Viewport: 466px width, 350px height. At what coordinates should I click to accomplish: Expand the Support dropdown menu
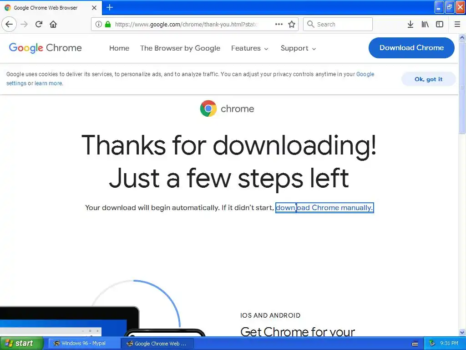click(298, 48)
